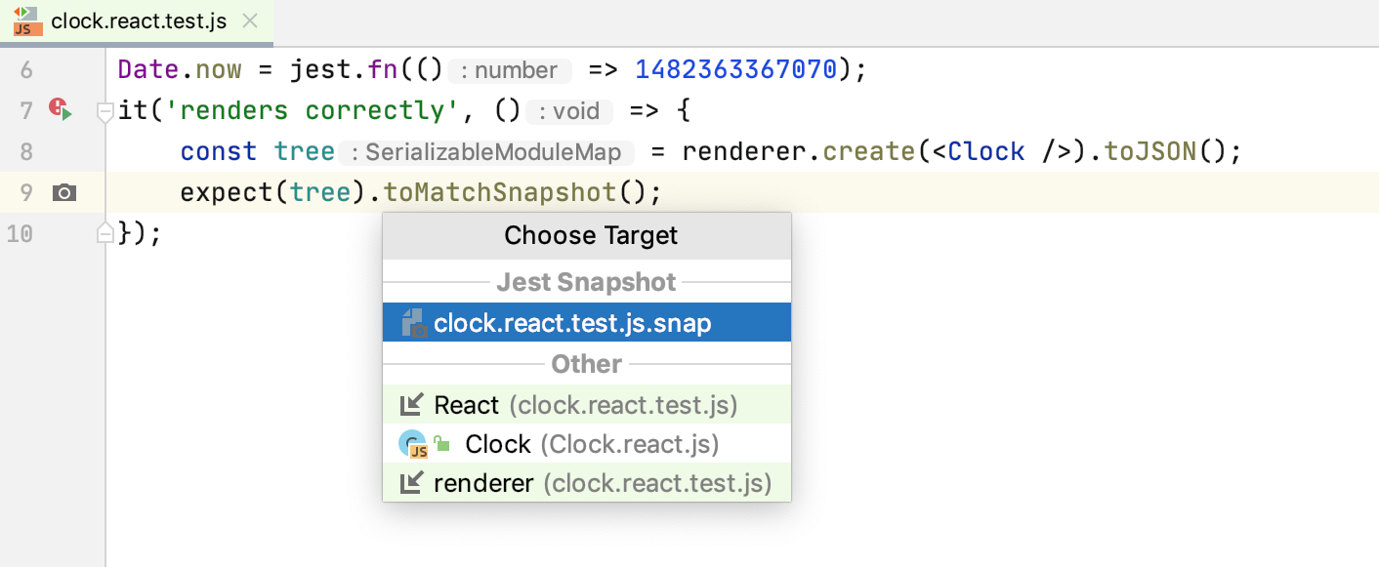Click the snapshot file icon beside clock.react.test.js.snap
The image size is (1379, 567).
coord(415,322)
